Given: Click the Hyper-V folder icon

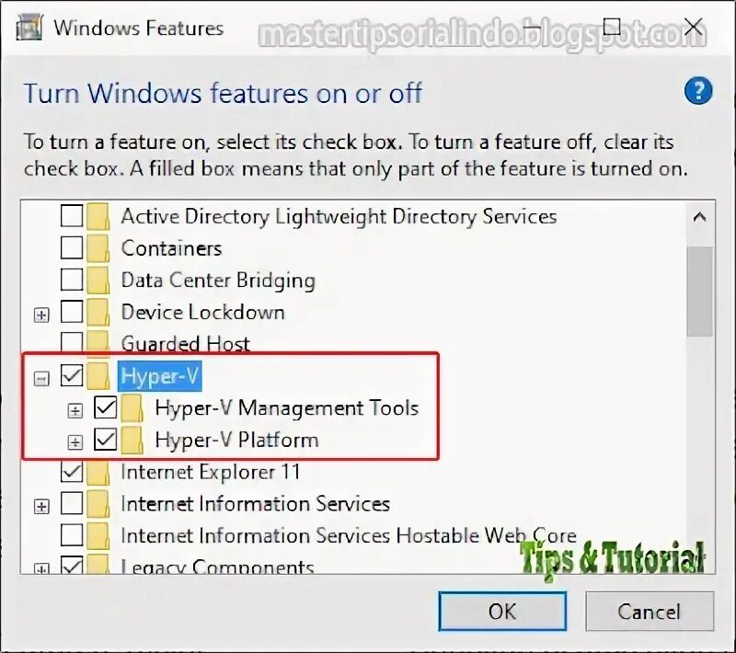Looking at the screenshot, I should tap(98, 376).
